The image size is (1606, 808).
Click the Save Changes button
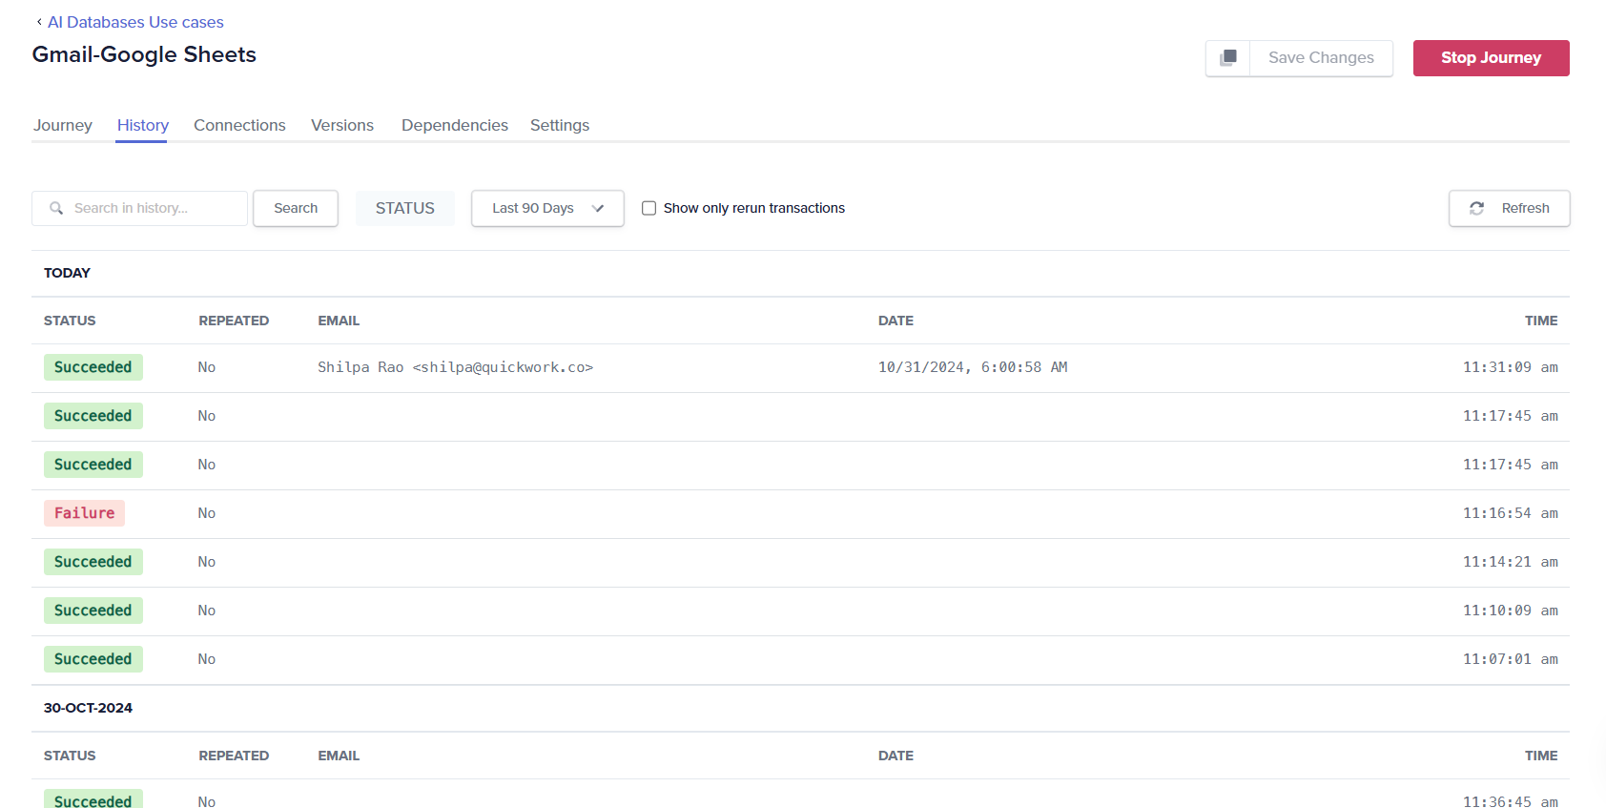1321,58
